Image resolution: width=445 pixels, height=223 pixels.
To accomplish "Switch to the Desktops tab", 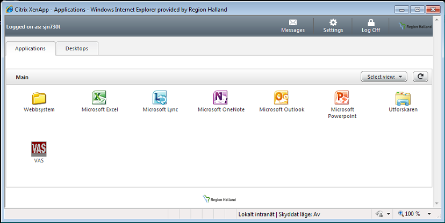I will click(x=77, y=48).
